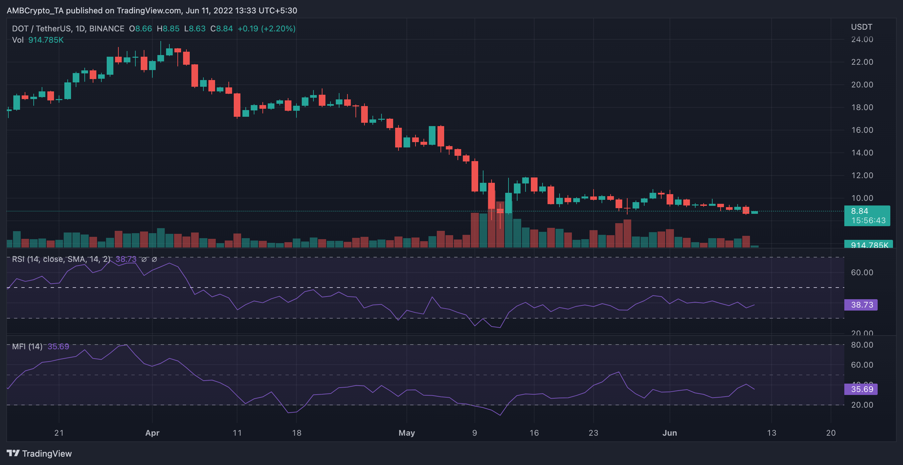
Task: Click the 10.00 price axis label
Action: coord(862,198)
